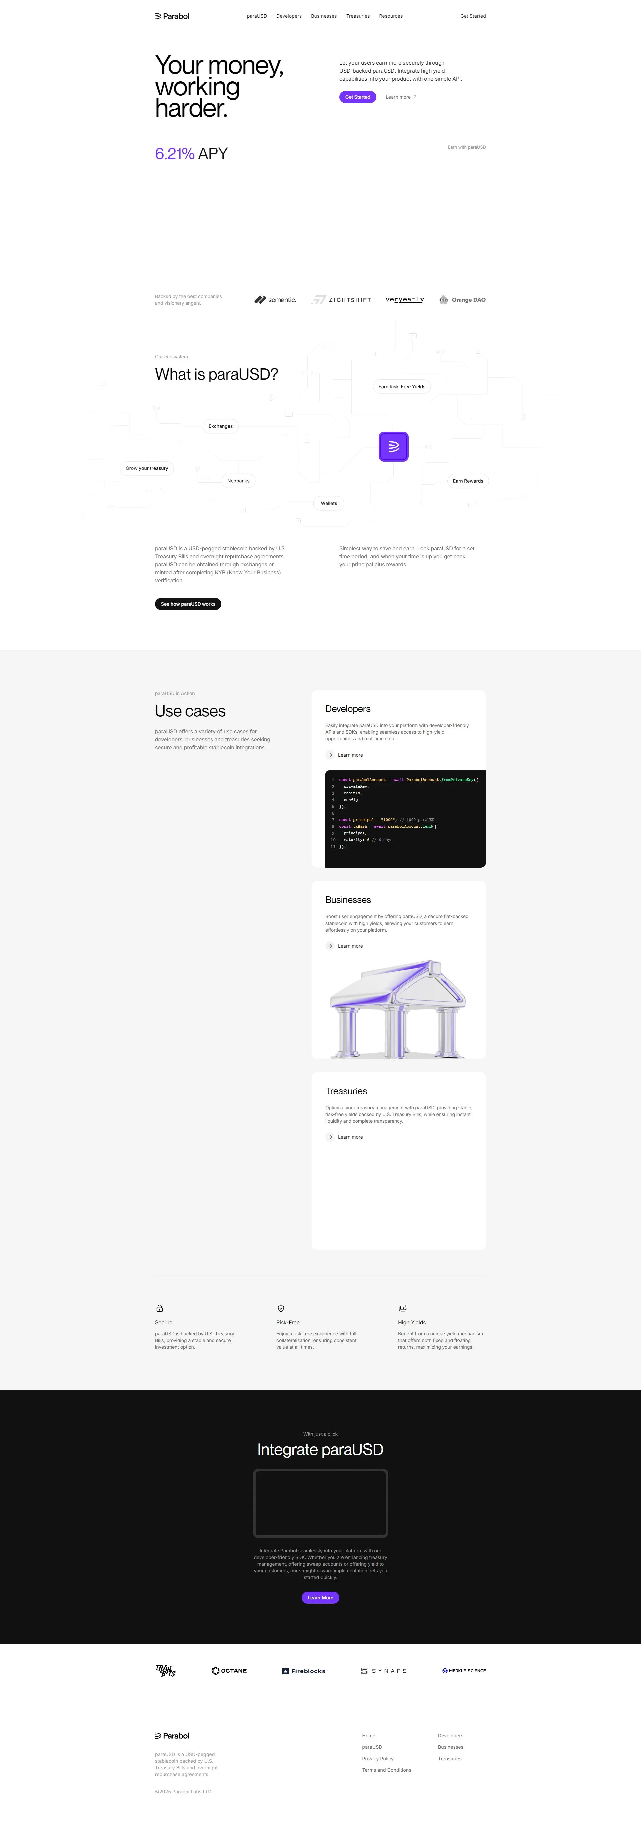Click the High Yields coin icon

[x=402, y=1308]
